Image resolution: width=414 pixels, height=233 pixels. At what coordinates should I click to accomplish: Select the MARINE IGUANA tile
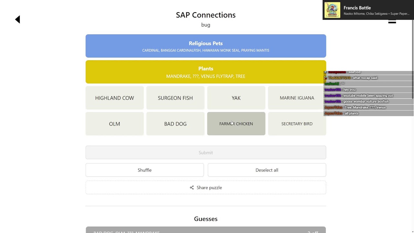(x=297, y=98)
